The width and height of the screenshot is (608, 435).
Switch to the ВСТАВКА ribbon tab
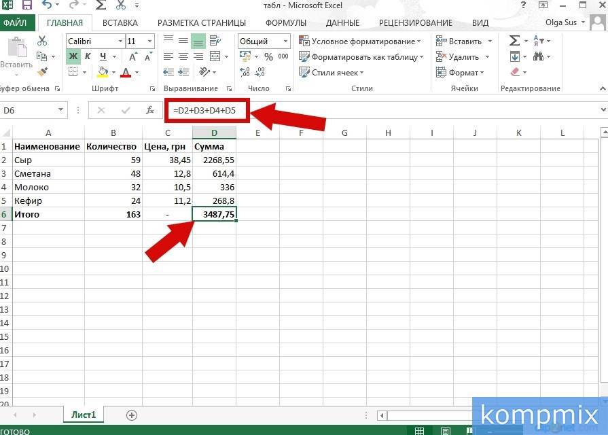120,22
